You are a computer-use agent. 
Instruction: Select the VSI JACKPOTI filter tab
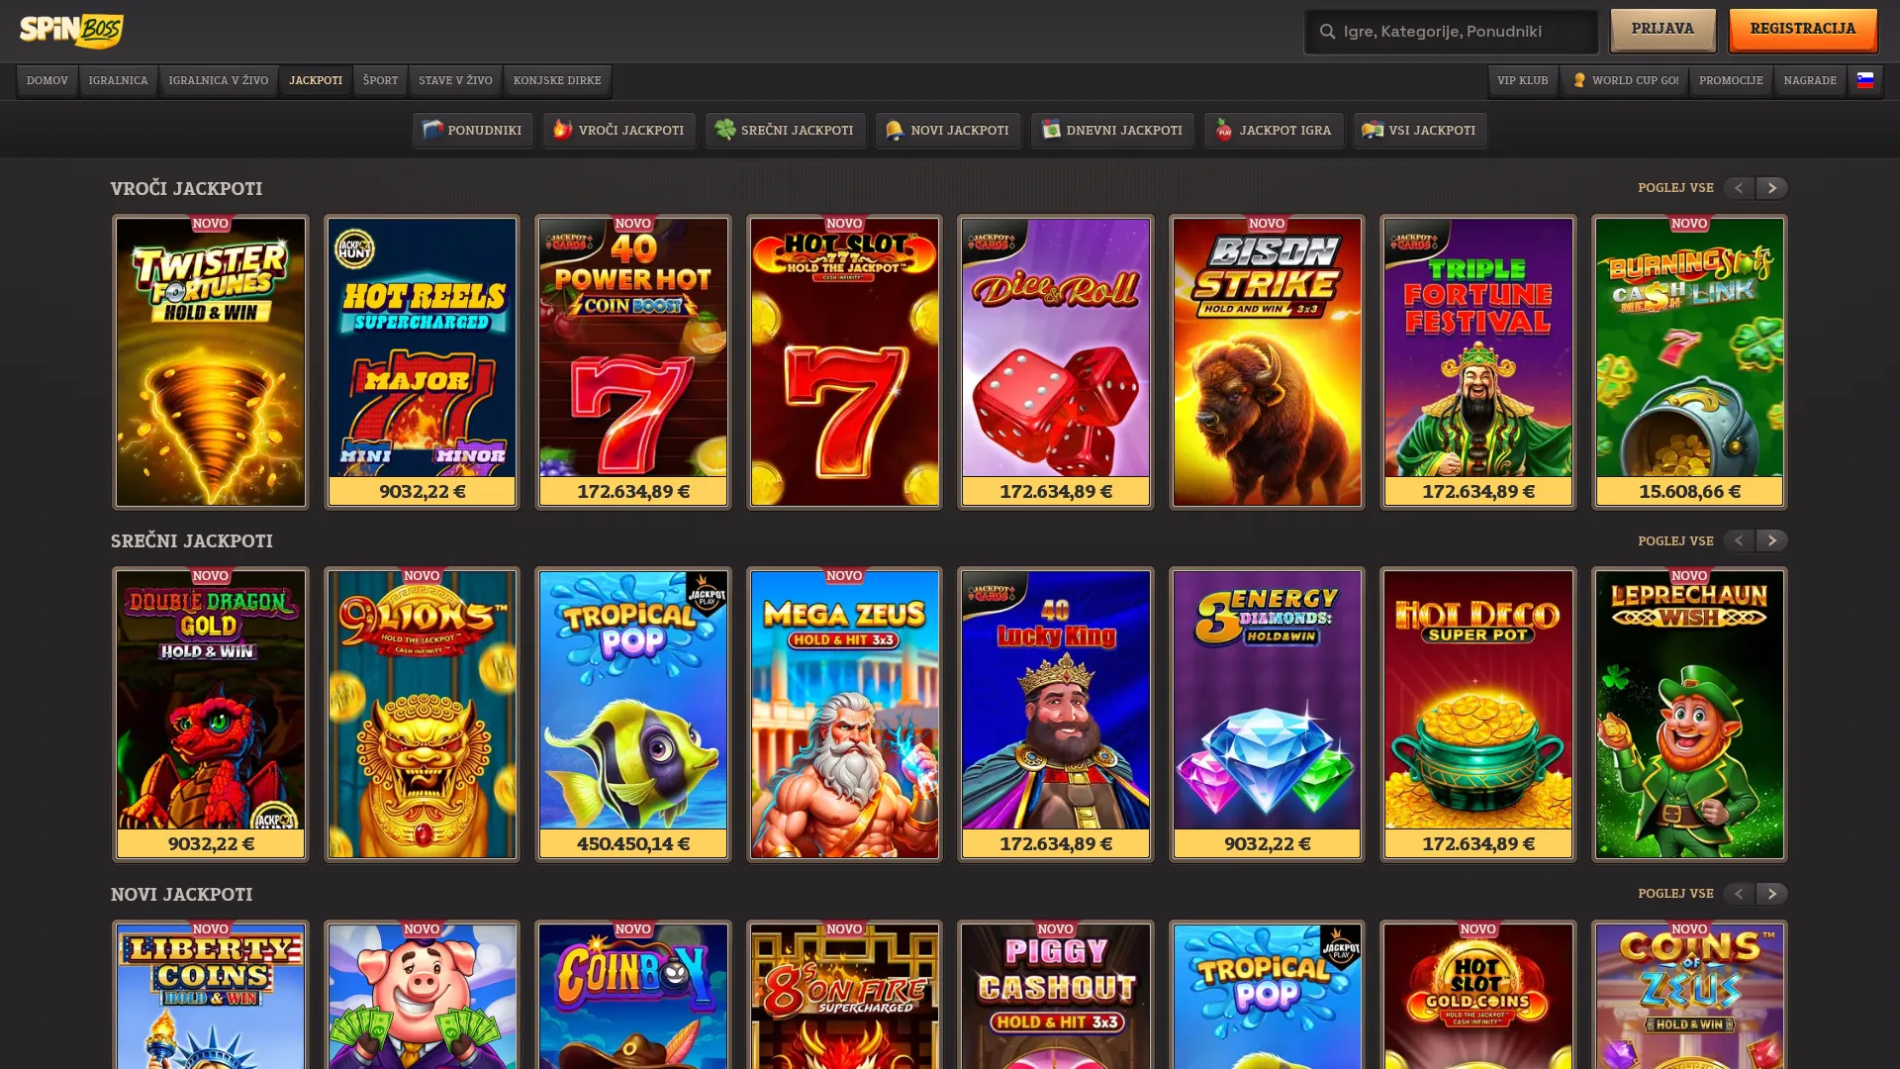point(1419,130)
